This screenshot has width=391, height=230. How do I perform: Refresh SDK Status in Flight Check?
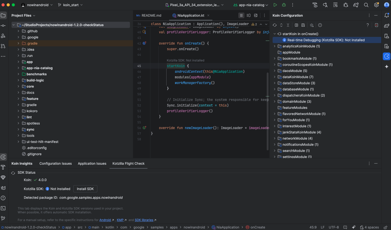click(13, 173)
